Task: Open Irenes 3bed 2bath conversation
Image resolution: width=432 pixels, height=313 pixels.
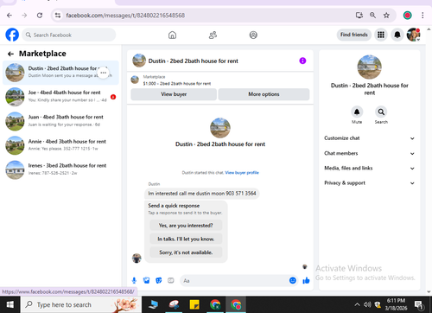Action: (60, 169)
